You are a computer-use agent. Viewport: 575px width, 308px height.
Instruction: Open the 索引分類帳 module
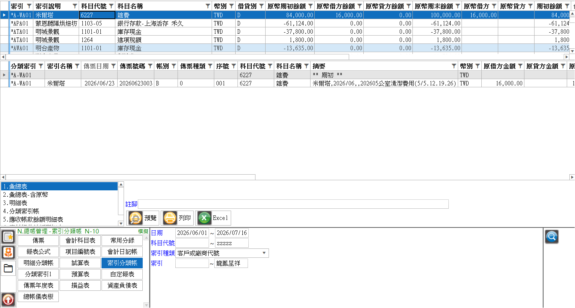tap(122, 263)
